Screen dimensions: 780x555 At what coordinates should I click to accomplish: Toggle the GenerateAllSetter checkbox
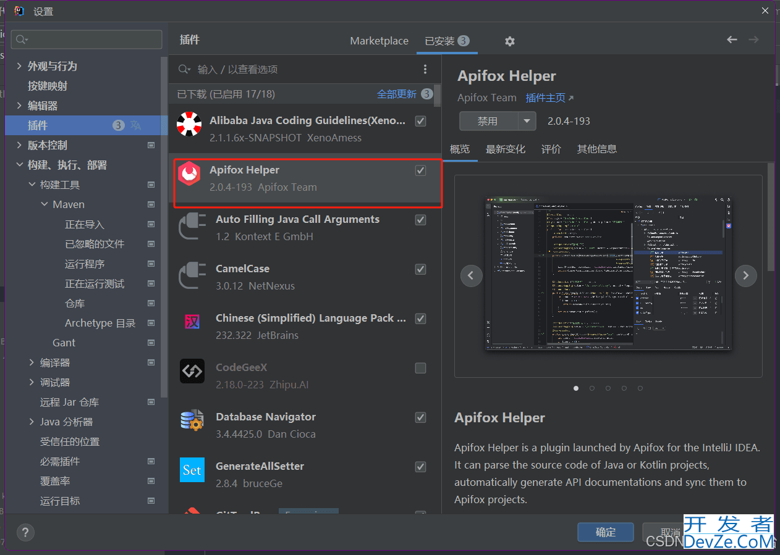pyautogui.click(x=420, y=467)
